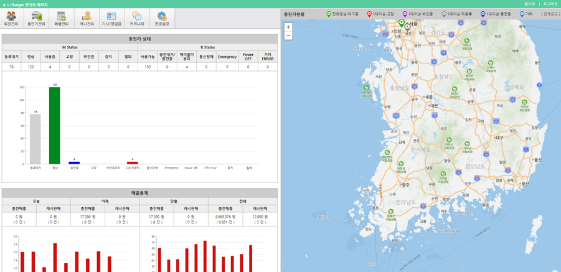The width and height of the screenshot is (561, 272).
Task: Switch to 관제모드 control mode
Action: click(x=550, y=14)
